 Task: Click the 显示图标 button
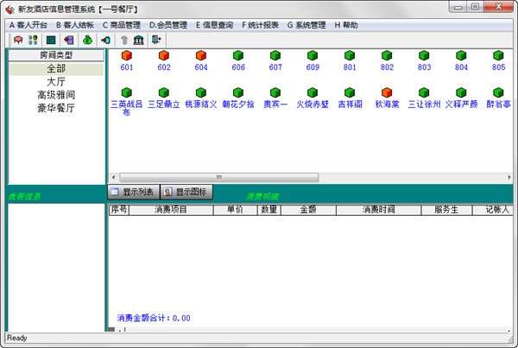pos(186,192)
